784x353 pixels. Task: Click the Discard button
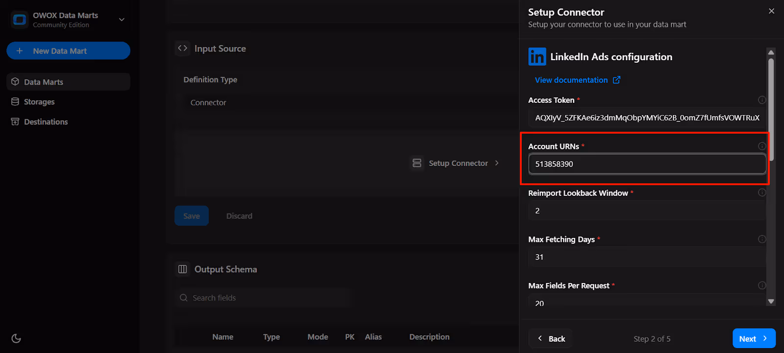click(239, 216)
